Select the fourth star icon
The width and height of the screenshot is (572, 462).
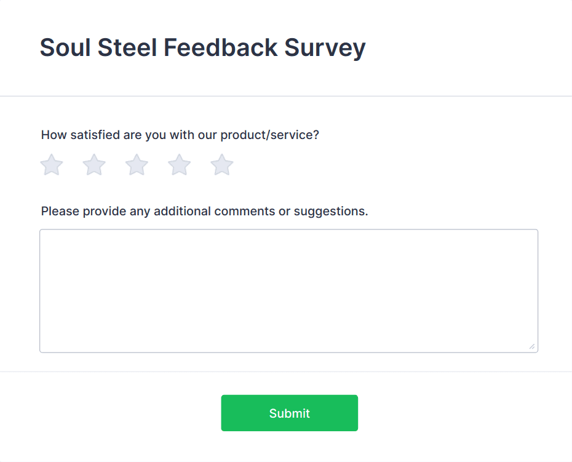pos(179,165)
